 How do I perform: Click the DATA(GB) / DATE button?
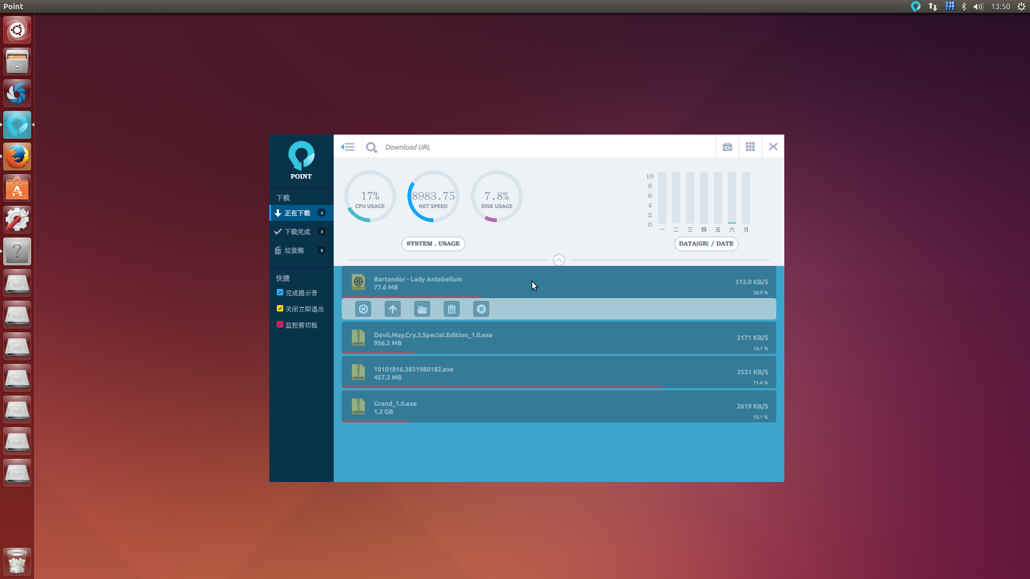[707, 244]
